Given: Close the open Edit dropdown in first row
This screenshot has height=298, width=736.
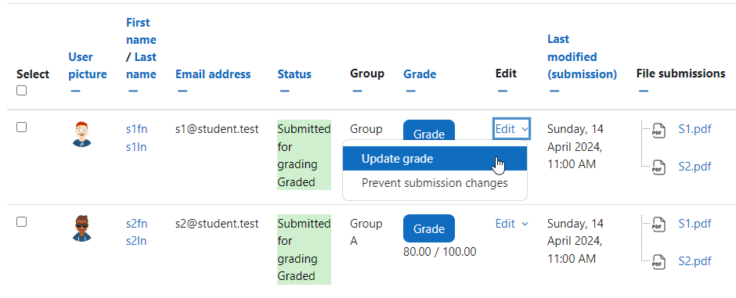Looking at the screenshot, I should (x=511, y=129).
